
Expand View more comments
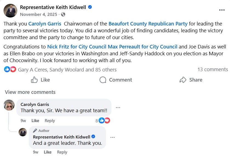30,92
